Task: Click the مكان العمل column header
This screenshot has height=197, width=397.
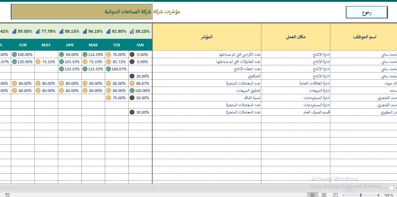Action: click(x=295, y=37)
